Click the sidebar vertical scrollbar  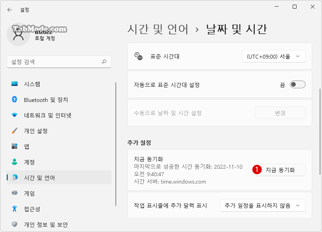(x=116, y=144)
